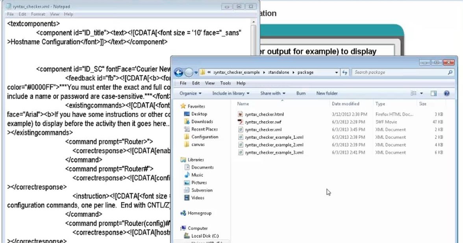Click the address bar folder icon

pyautogui.click(x=202, y=72)
